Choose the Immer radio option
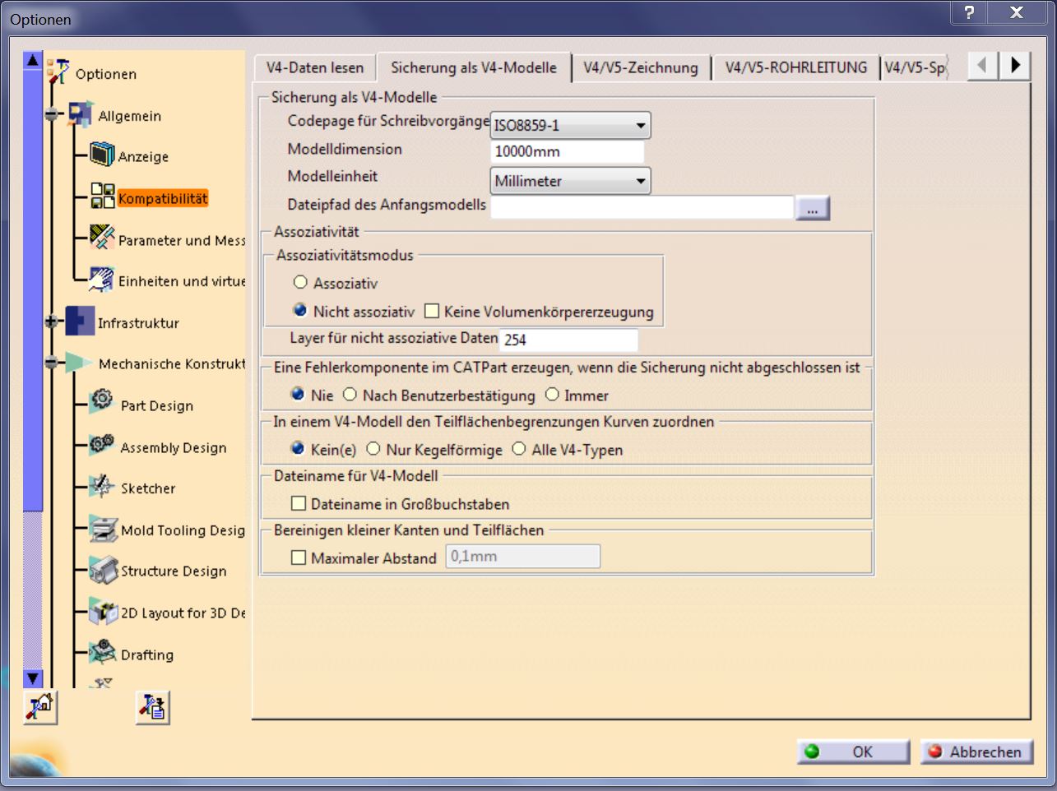 [552, 395]
